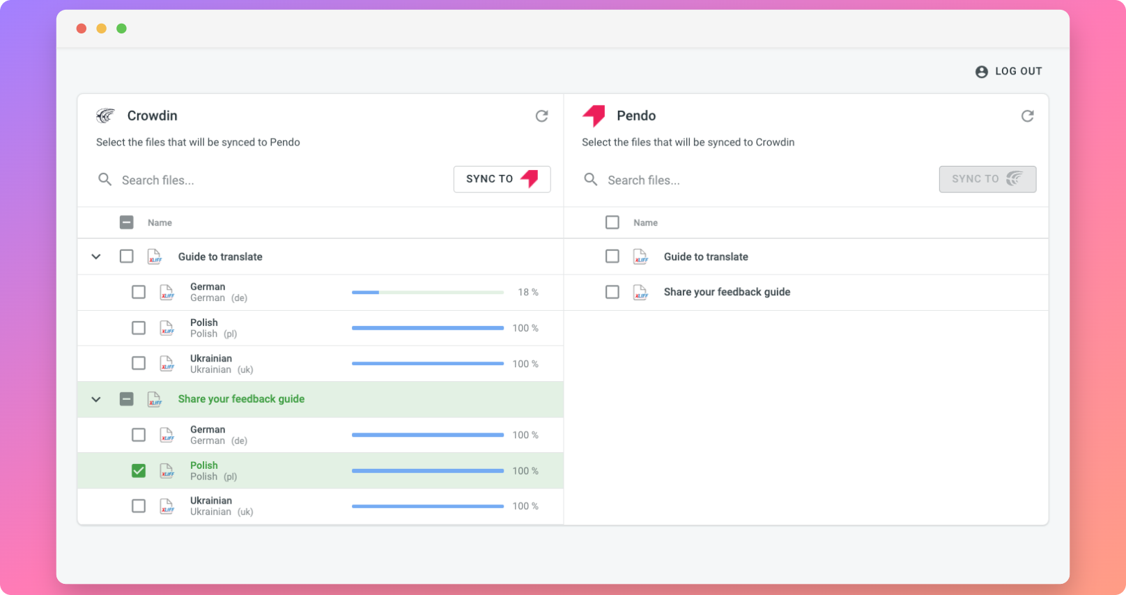The width and height of the screenshot is (1126, 595).
Task: Click XLIFF file icon of Pendo Guide to translate
Action: point(640,257)
